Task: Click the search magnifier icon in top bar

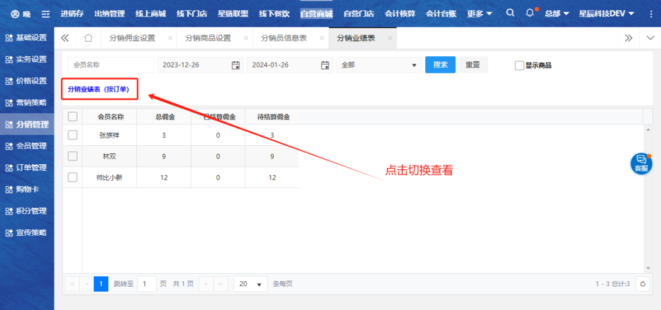Action: tap(510, 13)
